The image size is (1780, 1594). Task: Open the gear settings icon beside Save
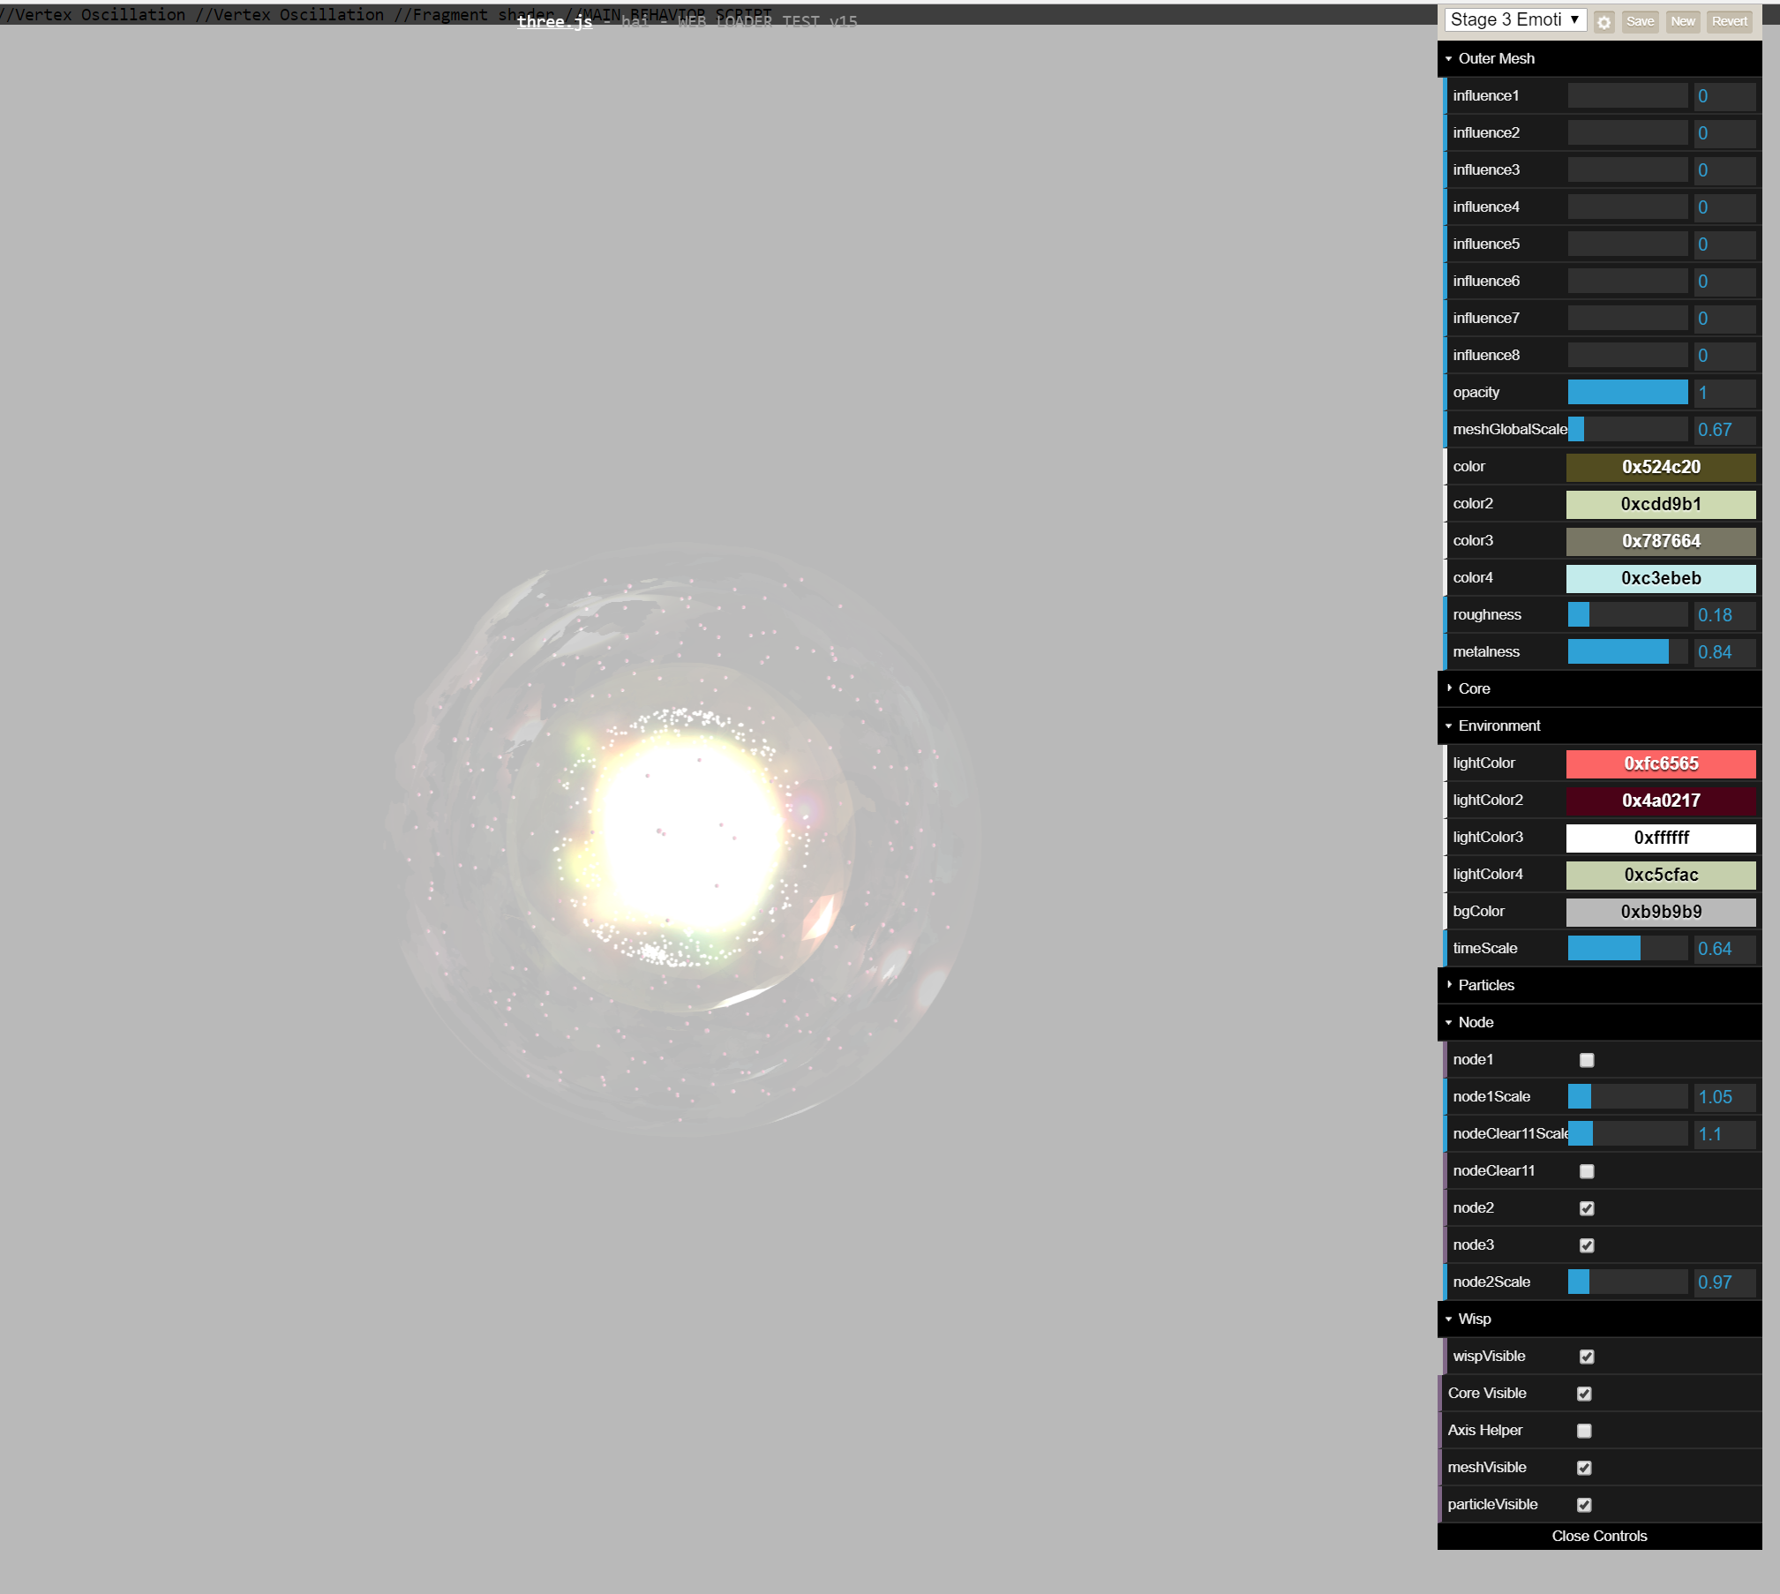click(1604, 22)
